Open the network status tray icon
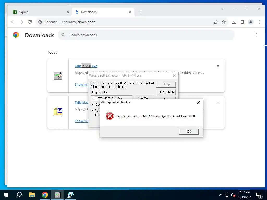 (227, 195)
